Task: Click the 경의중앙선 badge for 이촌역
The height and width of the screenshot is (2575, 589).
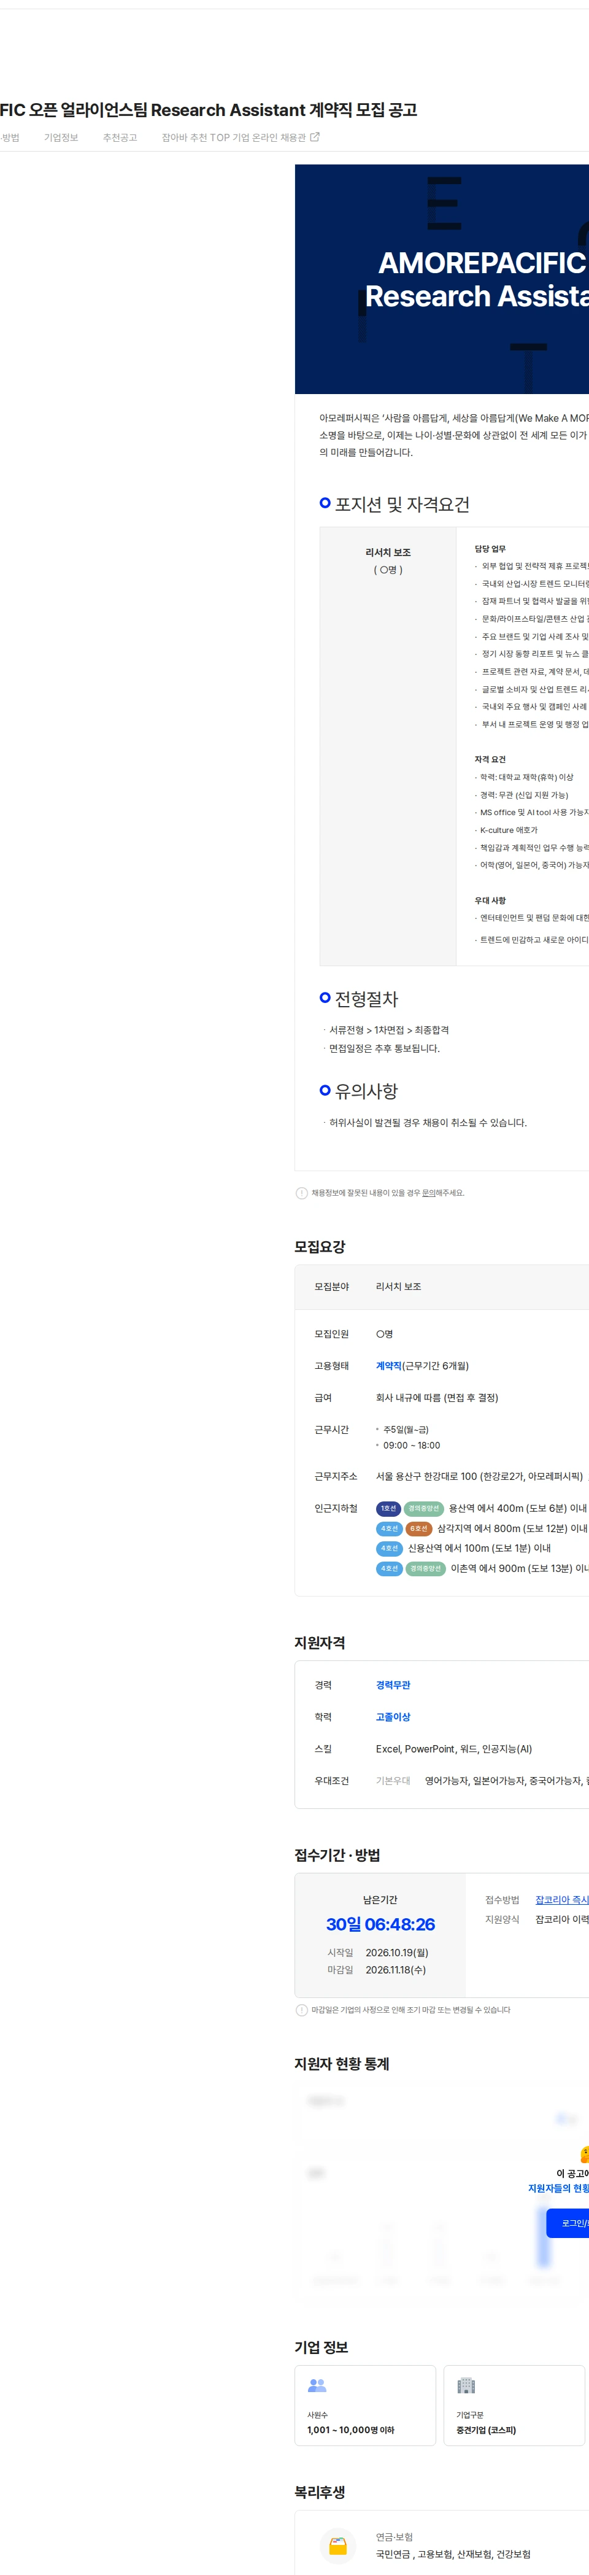Action: pyautogui.click(x=425, y=1568)
